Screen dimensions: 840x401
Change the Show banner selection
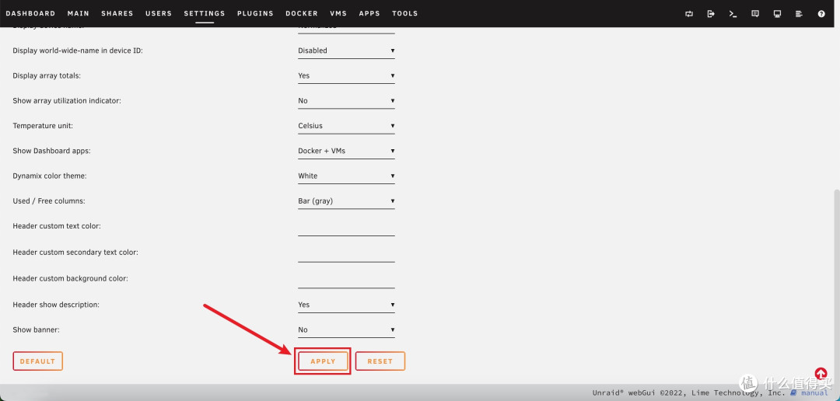point(346,330)
